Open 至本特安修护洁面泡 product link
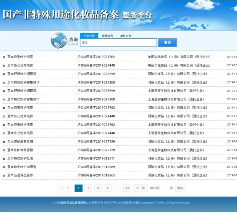The image size is (237, 213). point(22,167)
